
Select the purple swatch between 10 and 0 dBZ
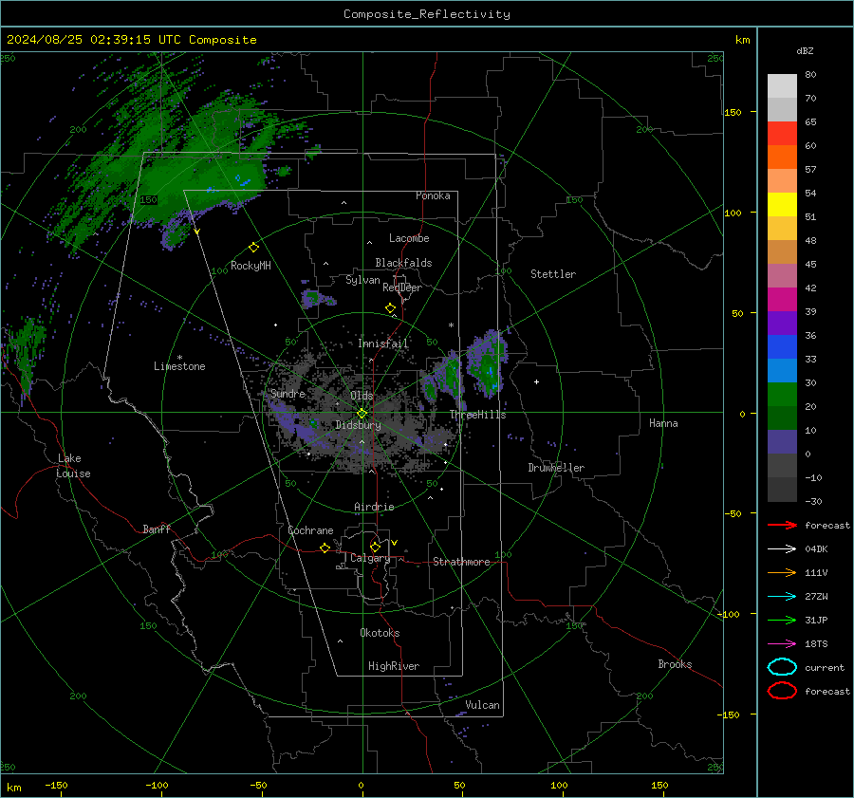(x=782, y=442)
